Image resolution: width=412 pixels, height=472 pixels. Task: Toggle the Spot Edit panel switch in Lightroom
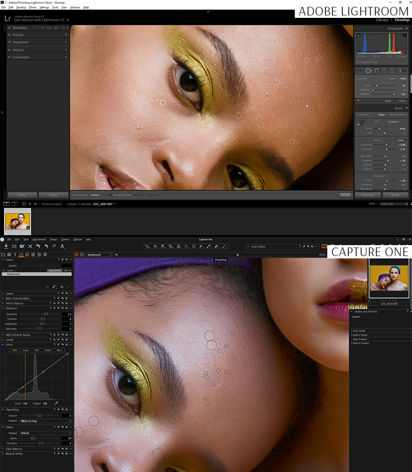coord(358,101)
